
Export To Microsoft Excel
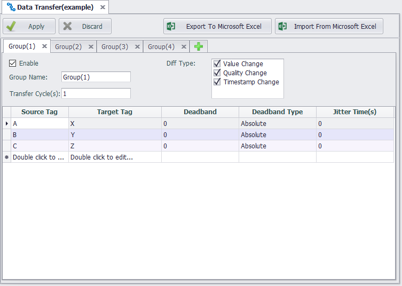[217, 27]
